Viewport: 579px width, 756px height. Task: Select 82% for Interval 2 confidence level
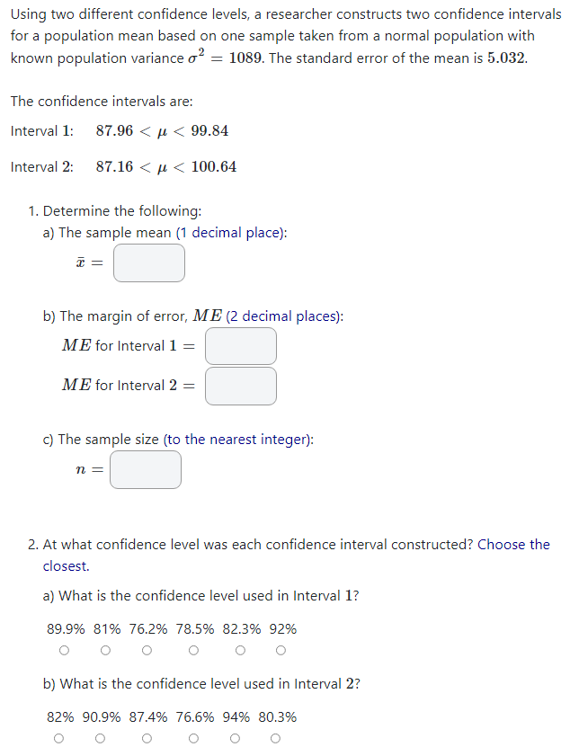tap(58, 737)
